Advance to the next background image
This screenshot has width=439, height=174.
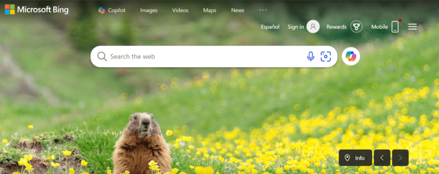400,158
